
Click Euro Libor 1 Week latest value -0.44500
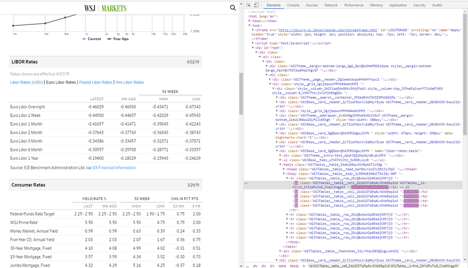pos(96,115)
